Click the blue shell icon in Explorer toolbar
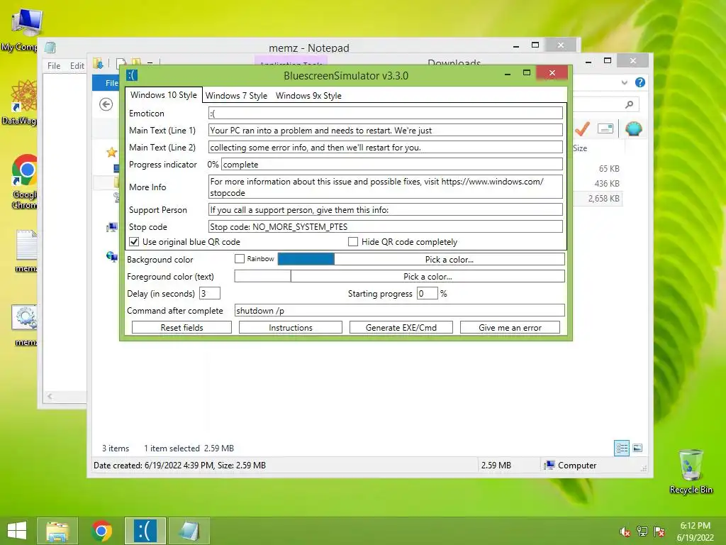Screen dimensions: 726x545 [633, 128]
